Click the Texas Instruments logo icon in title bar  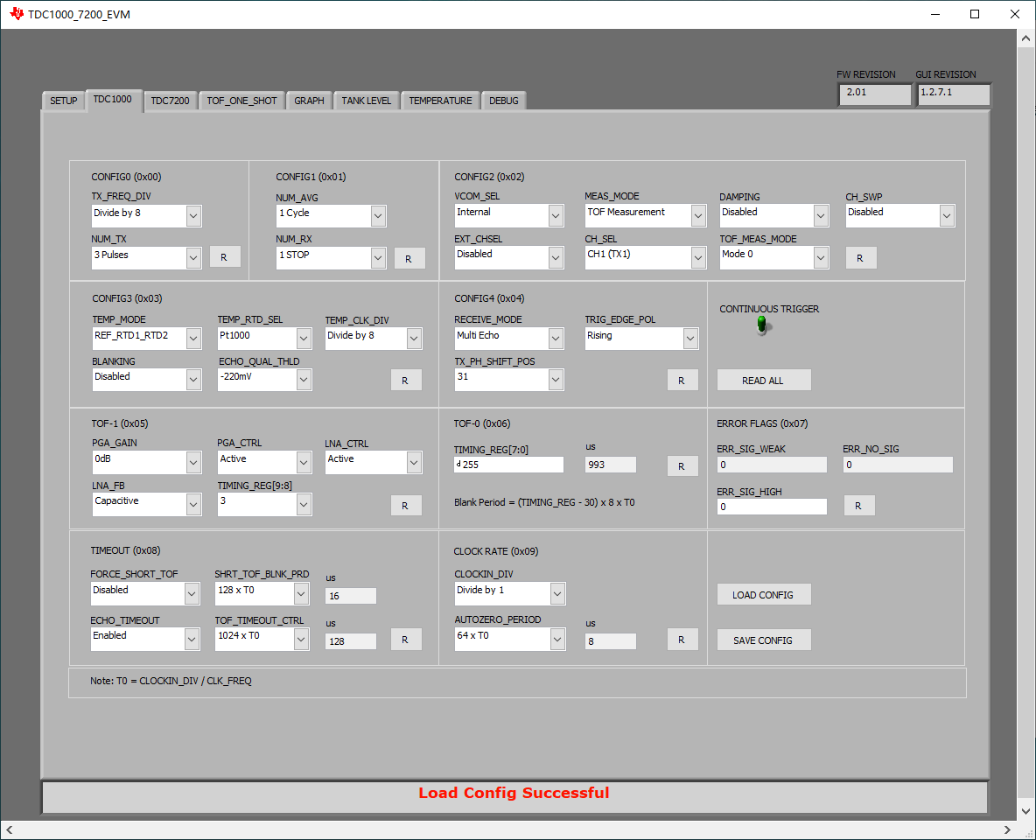click(x=17, y=14)
